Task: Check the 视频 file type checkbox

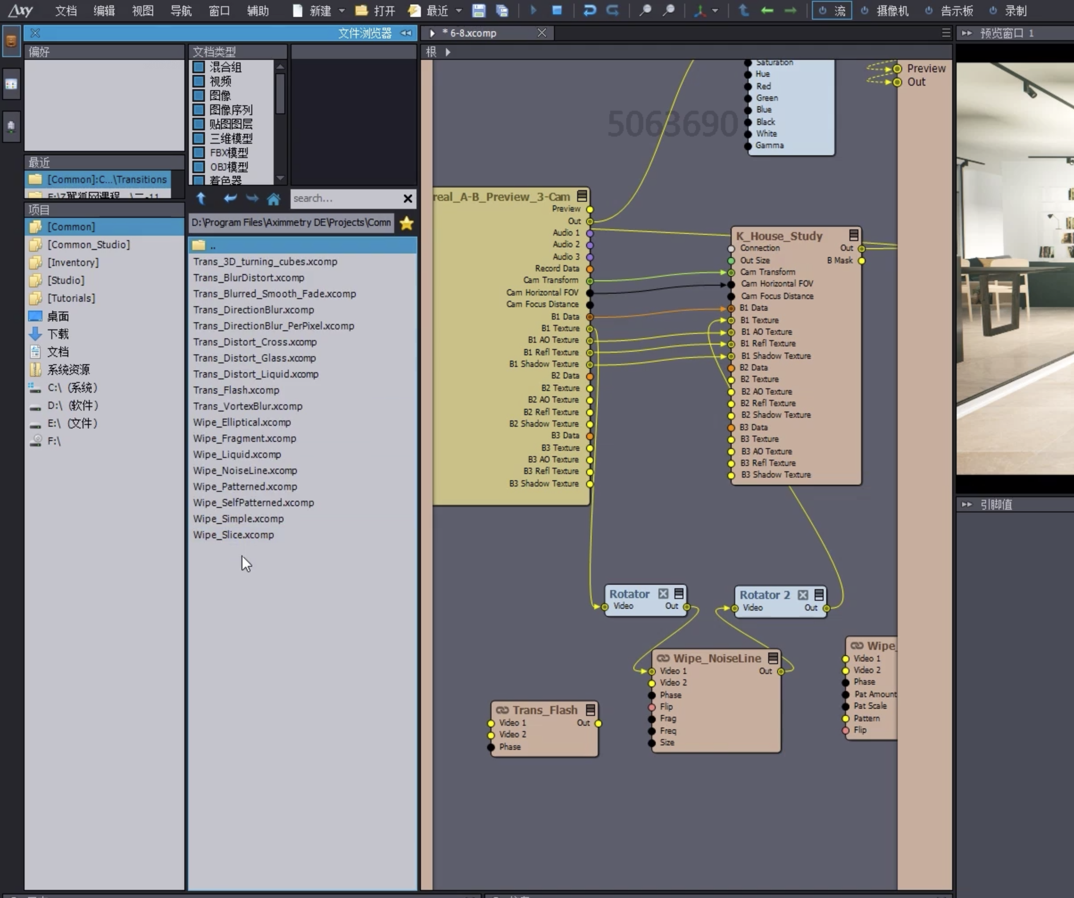Action: (199, 81)
